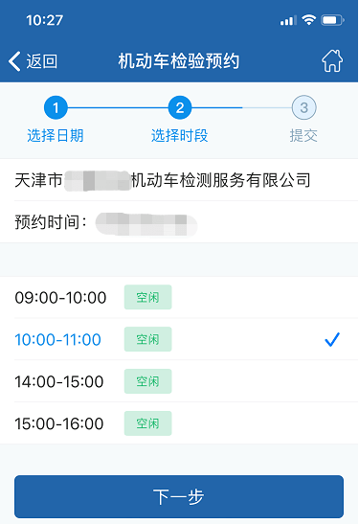This screenshot has height=524, width=359.
Task: Click the 下一步 button
Action: (179, 496)
